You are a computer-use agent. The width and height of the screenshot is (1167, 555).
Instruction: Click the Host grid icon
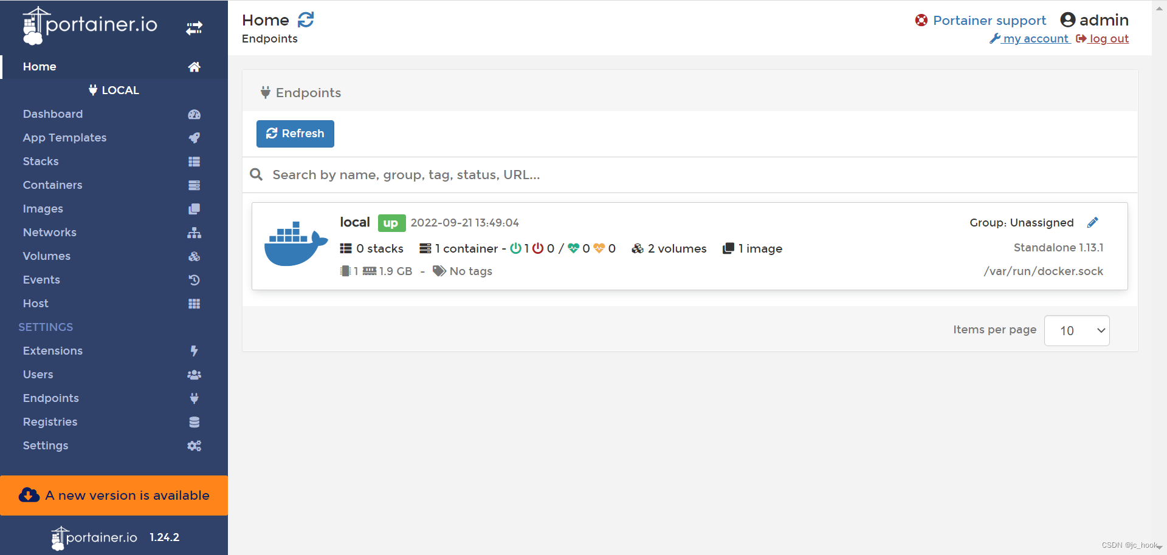click(194, 304)
